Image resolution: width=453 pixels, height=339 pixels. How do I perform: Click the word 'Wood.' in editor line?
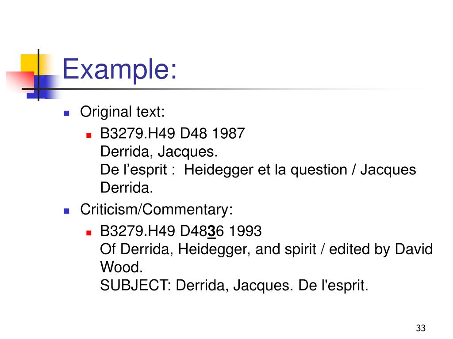tap(121, 267)
